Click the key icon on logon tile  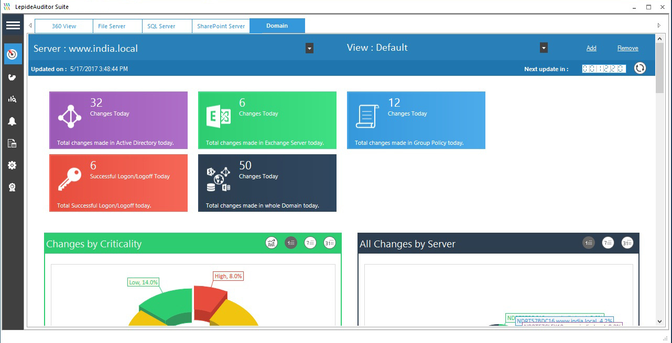[70, 179]
